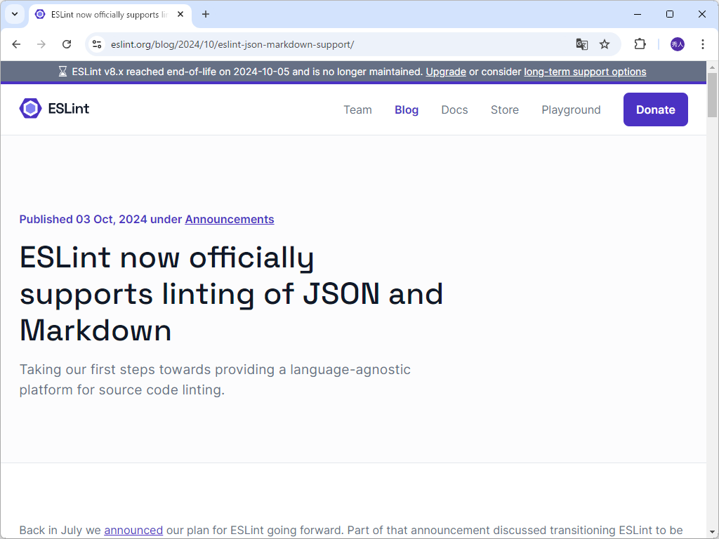Click the Translate this page icon
The width and height of the screenshot is (719, 539).
click(x=582, y=44)
